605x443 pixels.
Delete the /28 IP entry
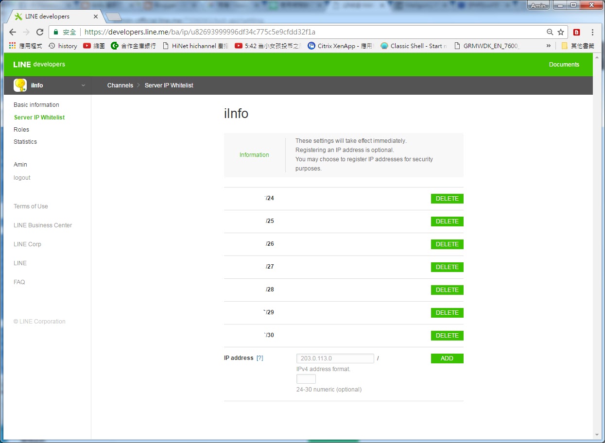(447, 290)
